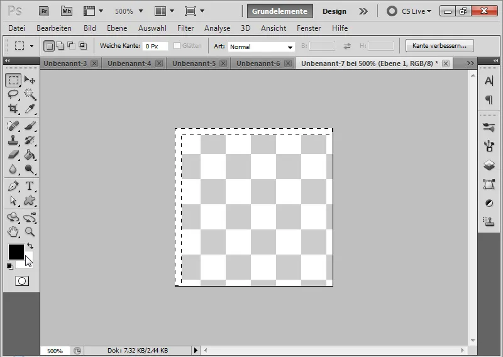Screen dimensions: 503x357
Task: Launch Mini Bridge
Action: coord(67,11)
